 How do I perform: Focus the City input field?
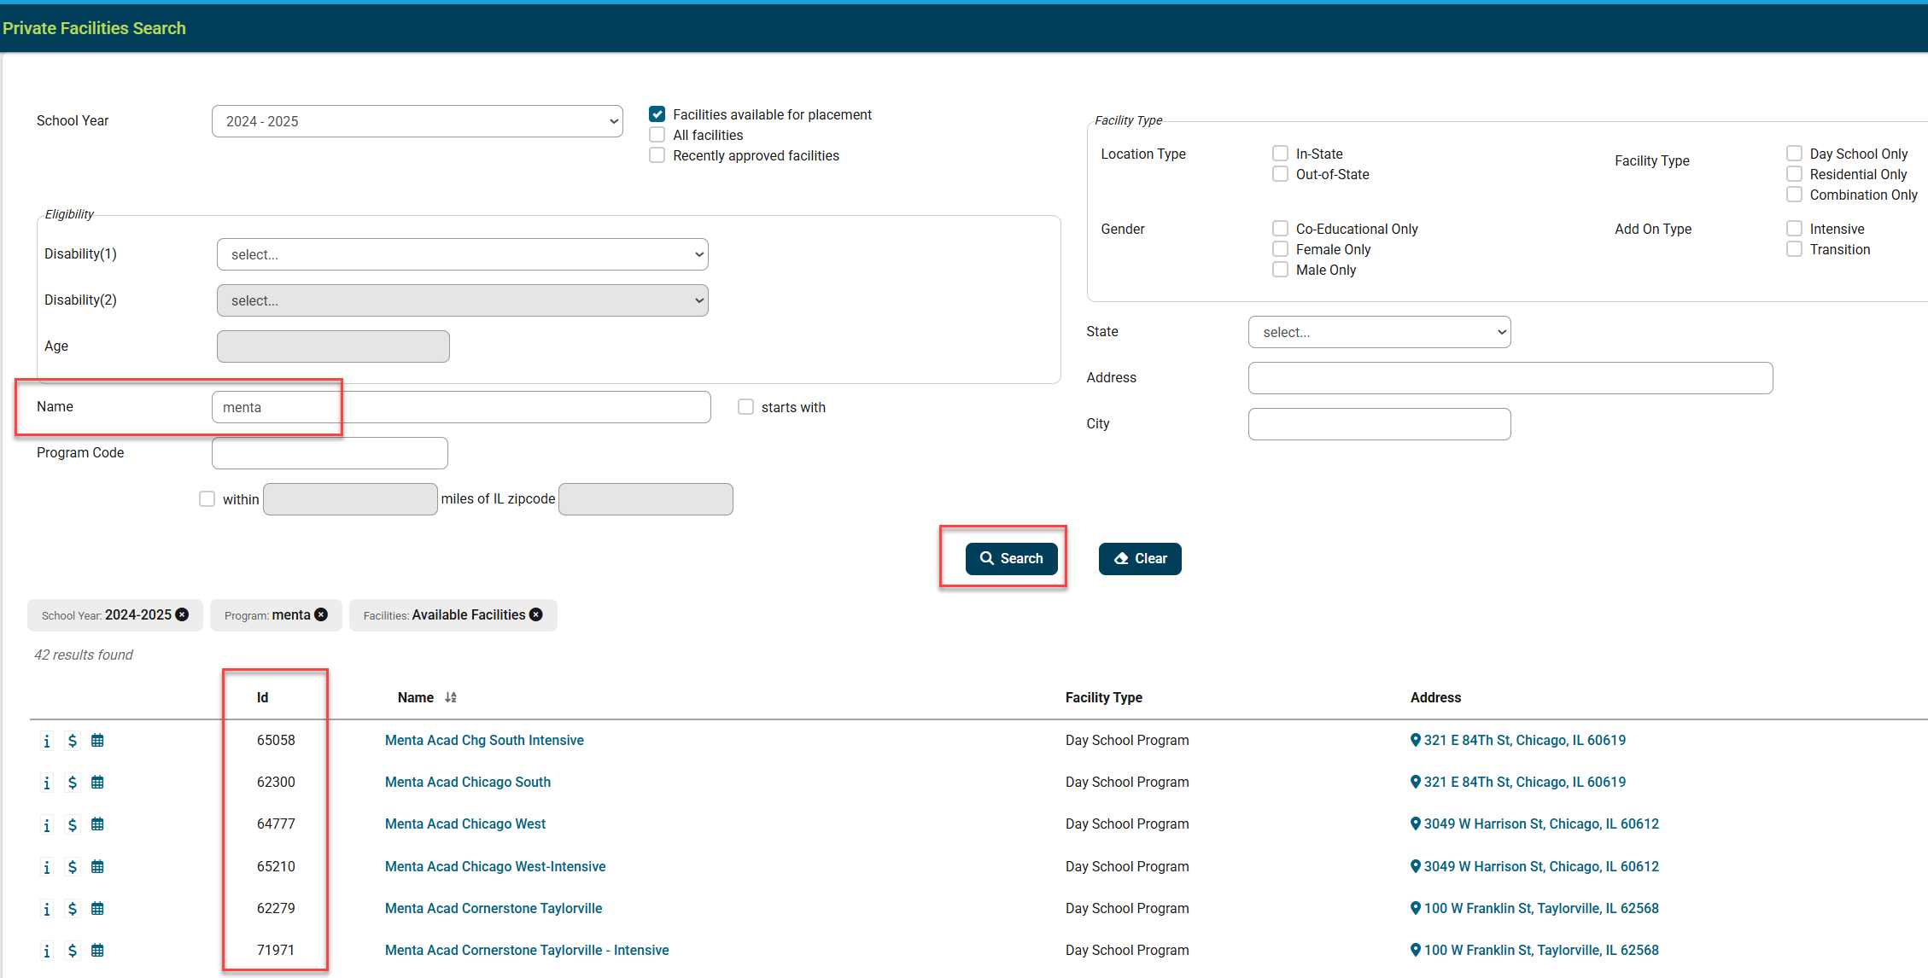coord(1380,424)
